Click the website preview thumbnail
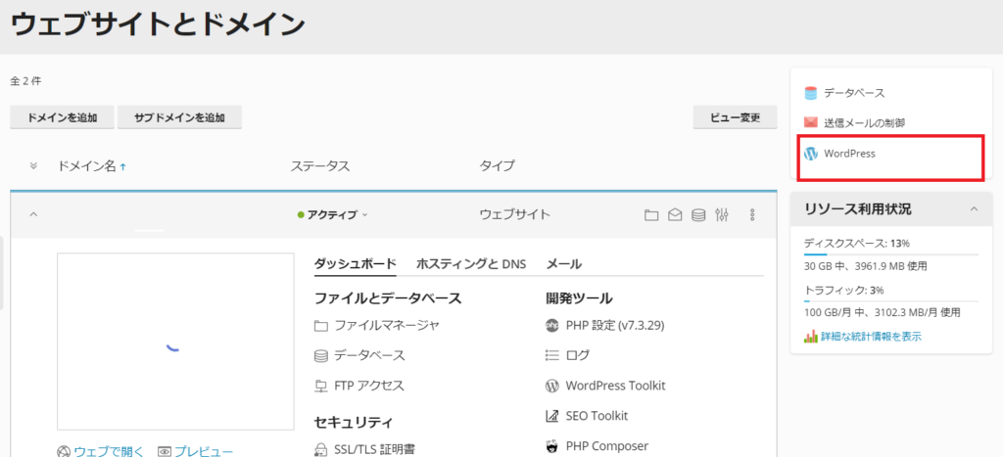 (x=175, y=342)
